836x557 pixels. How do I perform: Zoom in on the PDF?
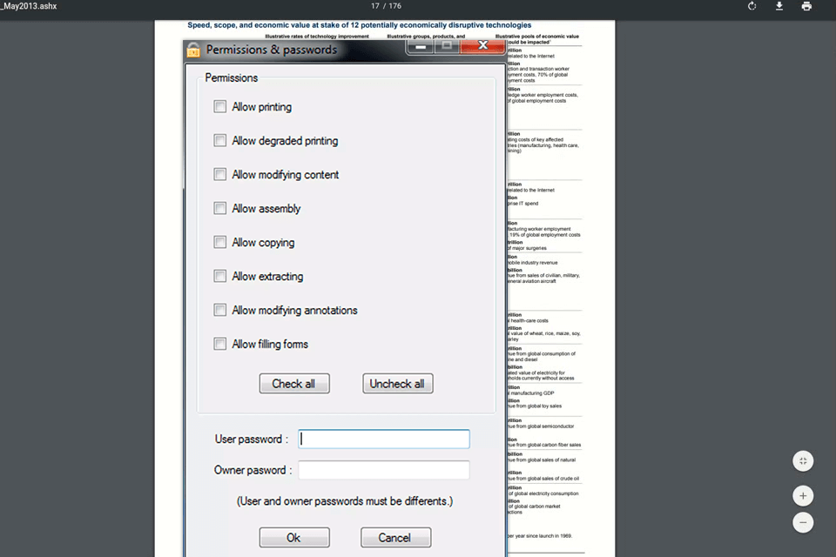tap(803, 496)
